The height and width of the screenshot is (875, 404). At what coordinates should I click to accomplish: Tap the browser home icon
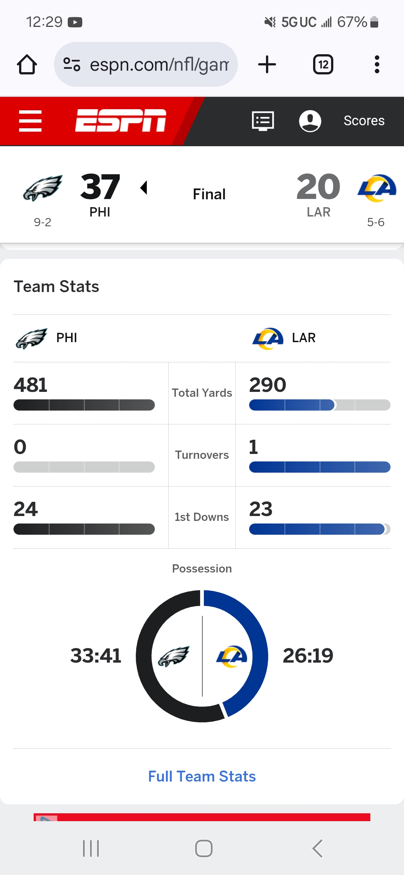click(27, 65)
